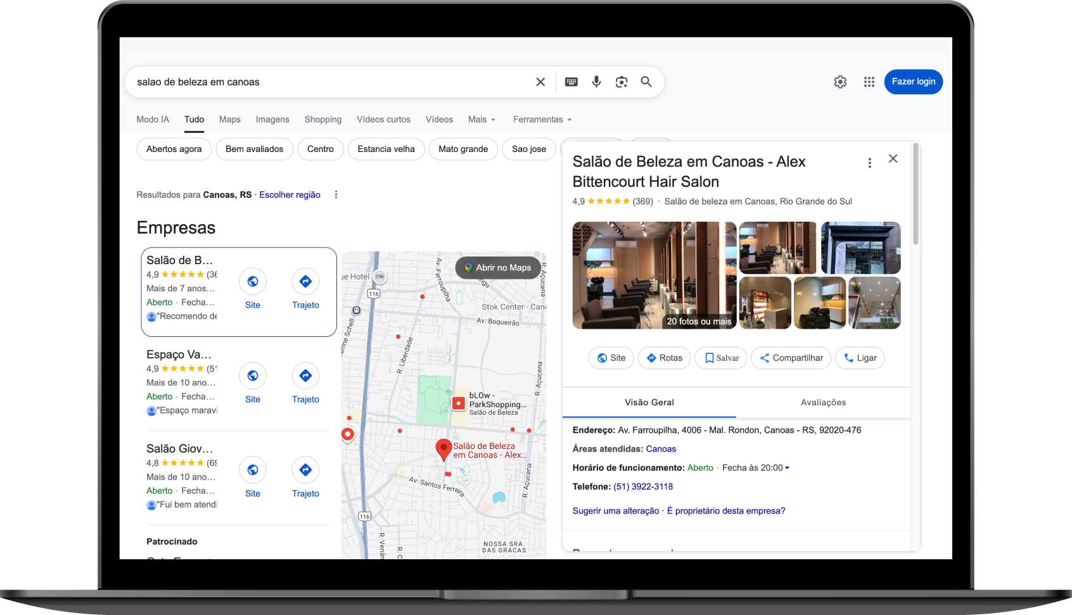Close the business details panel
This screenshot has width=1072, height=615.
pos(893,158)
